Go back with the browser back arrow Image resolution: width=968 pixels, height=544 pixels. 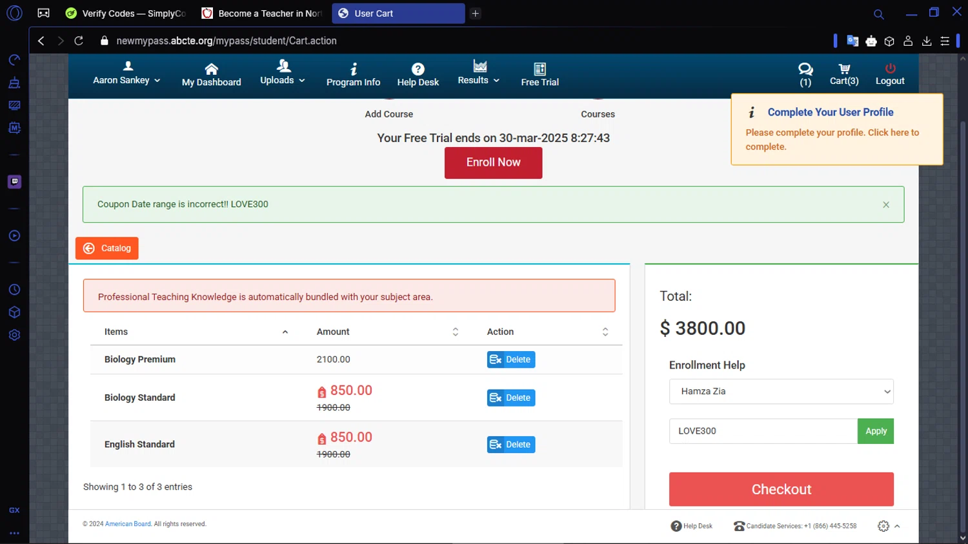tap(41, 41)
